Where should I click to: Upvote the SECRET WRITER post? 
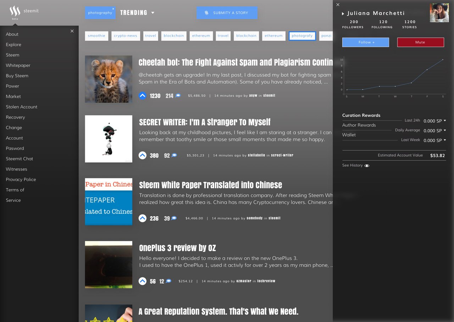(x=143, y=155)
